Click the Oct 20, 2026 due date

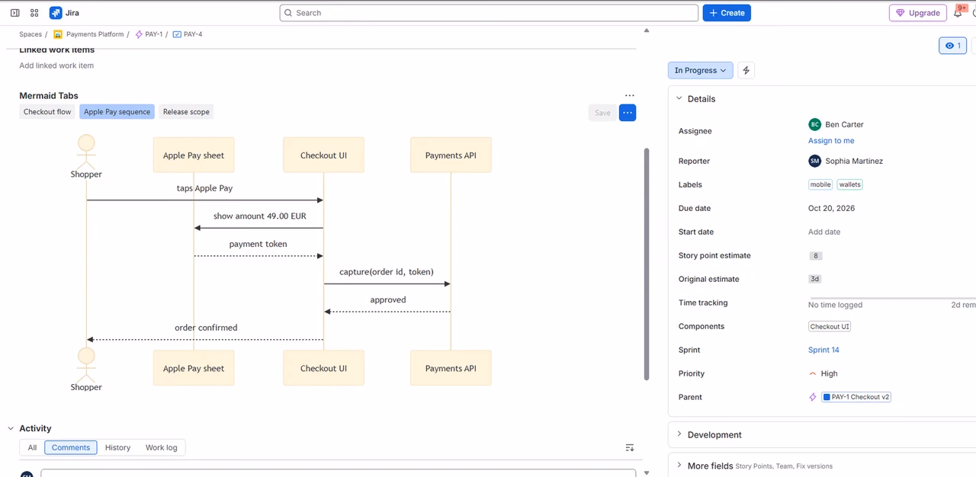[x=831, y=208]
